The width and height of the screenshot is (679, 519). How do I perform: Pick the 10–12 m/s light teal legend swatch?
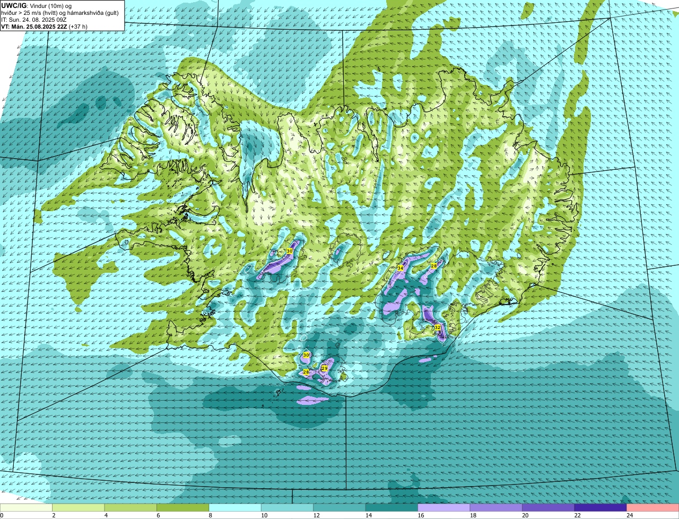[288, 508]
